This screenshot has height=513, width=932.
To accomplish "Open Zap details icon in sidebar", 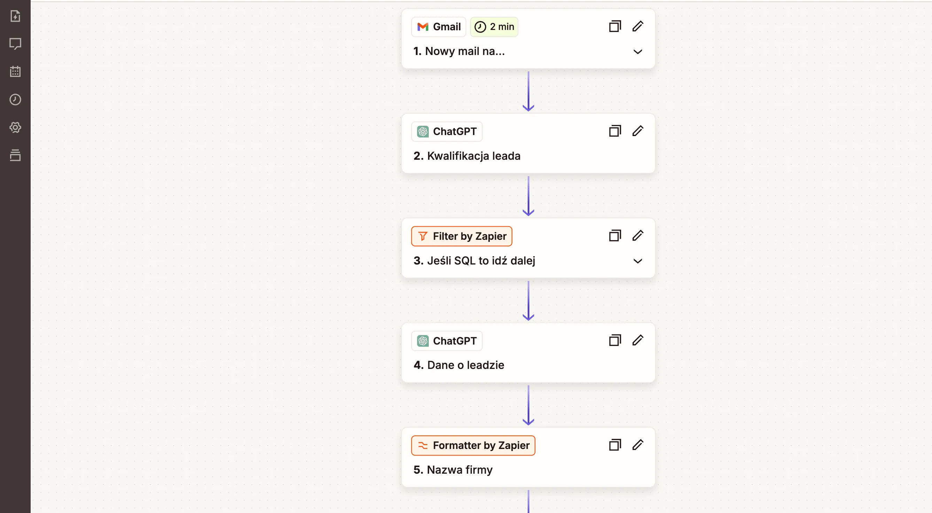I will [15, 16].
